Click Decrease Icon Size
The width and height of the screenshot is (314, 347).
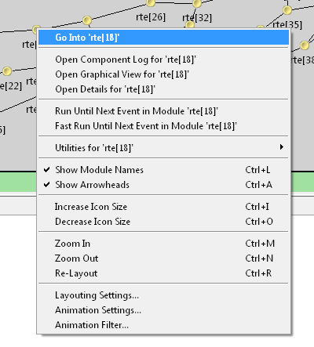coord(163,222)
